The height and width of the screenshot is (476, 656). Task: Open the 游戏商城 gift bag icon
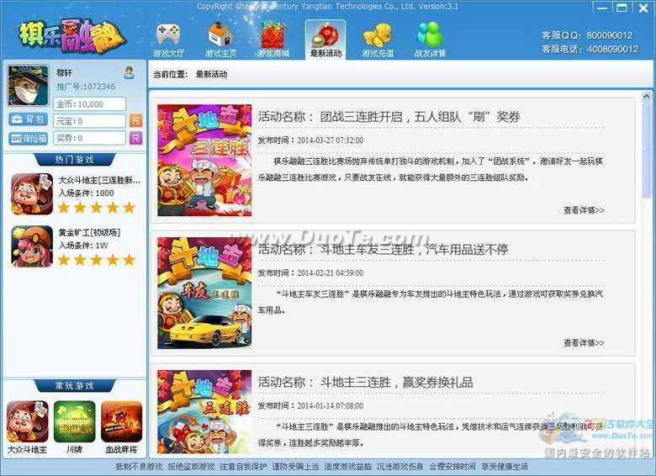273,39
